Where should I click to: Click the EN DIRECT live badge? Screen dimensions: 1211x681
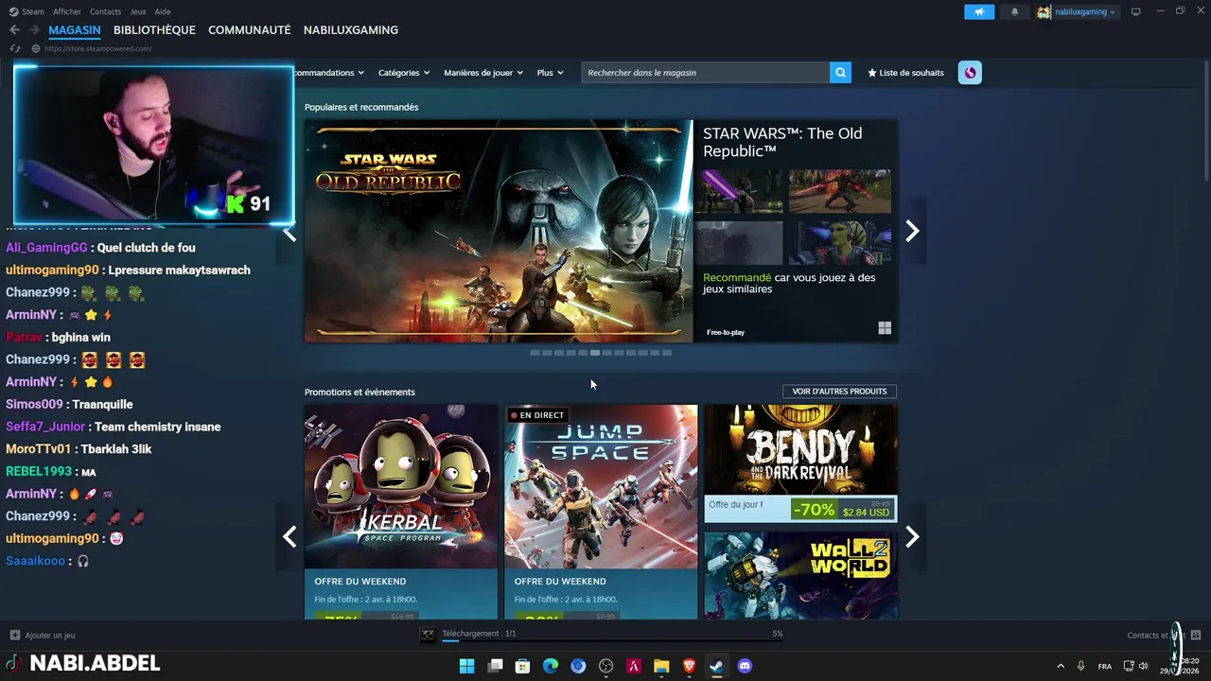pos(537,415)
